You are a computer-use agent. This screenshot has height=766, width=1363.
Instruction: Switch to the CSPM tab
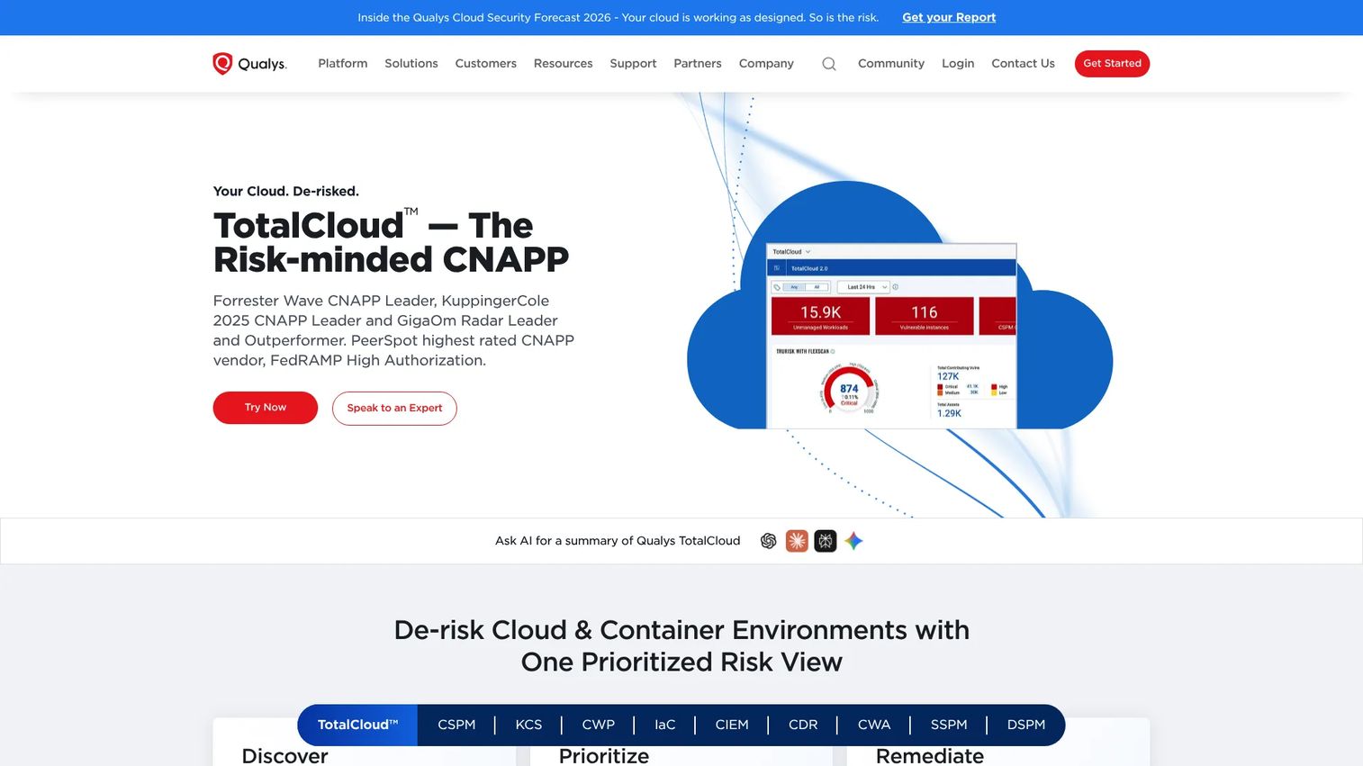tap(456, 725)
